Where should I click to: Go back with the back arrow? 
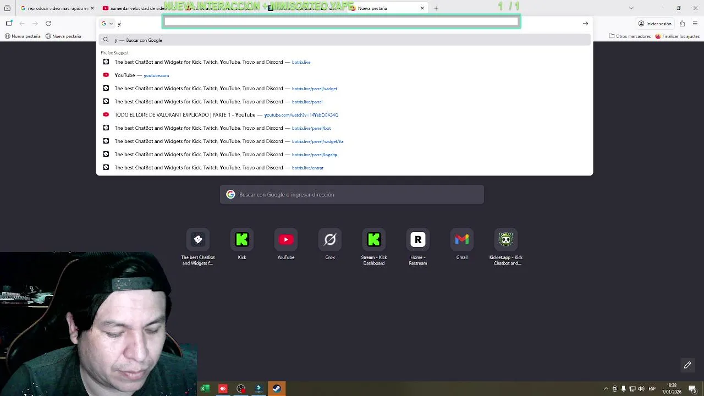(22, 23)
